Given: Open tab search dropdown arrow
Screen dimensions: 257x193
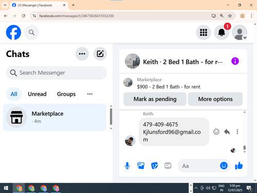Looking at the screenshot, I should pos(5,5).
